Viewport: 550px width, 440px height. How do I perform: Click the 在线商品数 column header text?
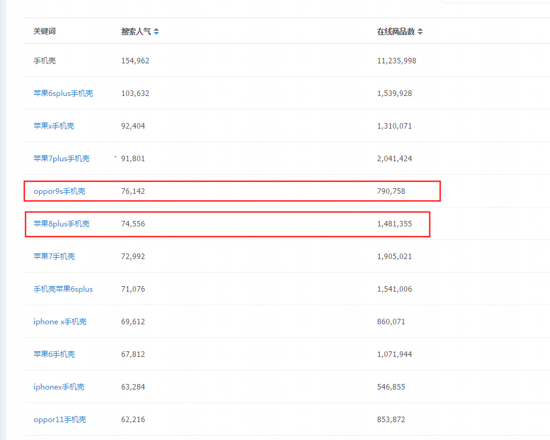point(396,31)
